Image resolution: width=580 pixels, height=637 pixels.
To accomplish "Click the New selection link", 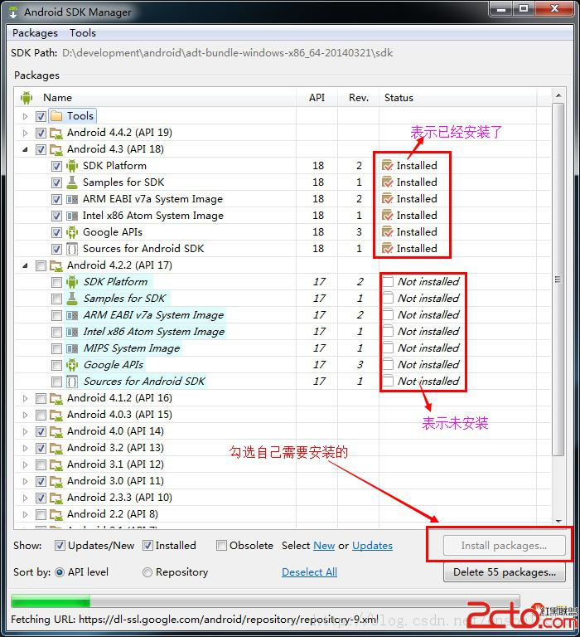I will click(324, 546).
